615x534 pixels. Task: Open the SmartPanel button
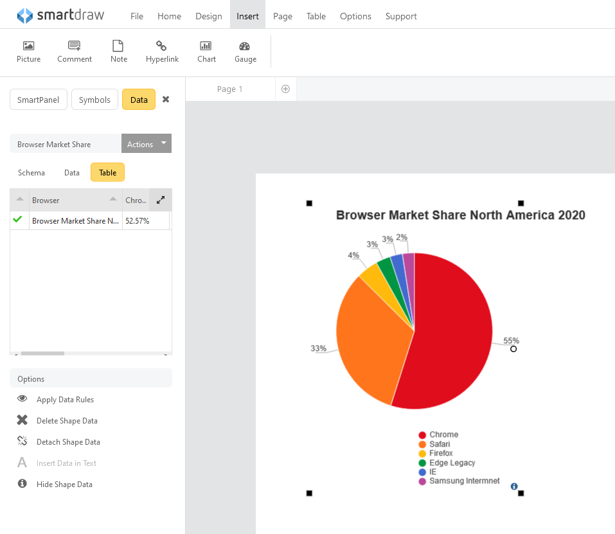tap(39, 100)
